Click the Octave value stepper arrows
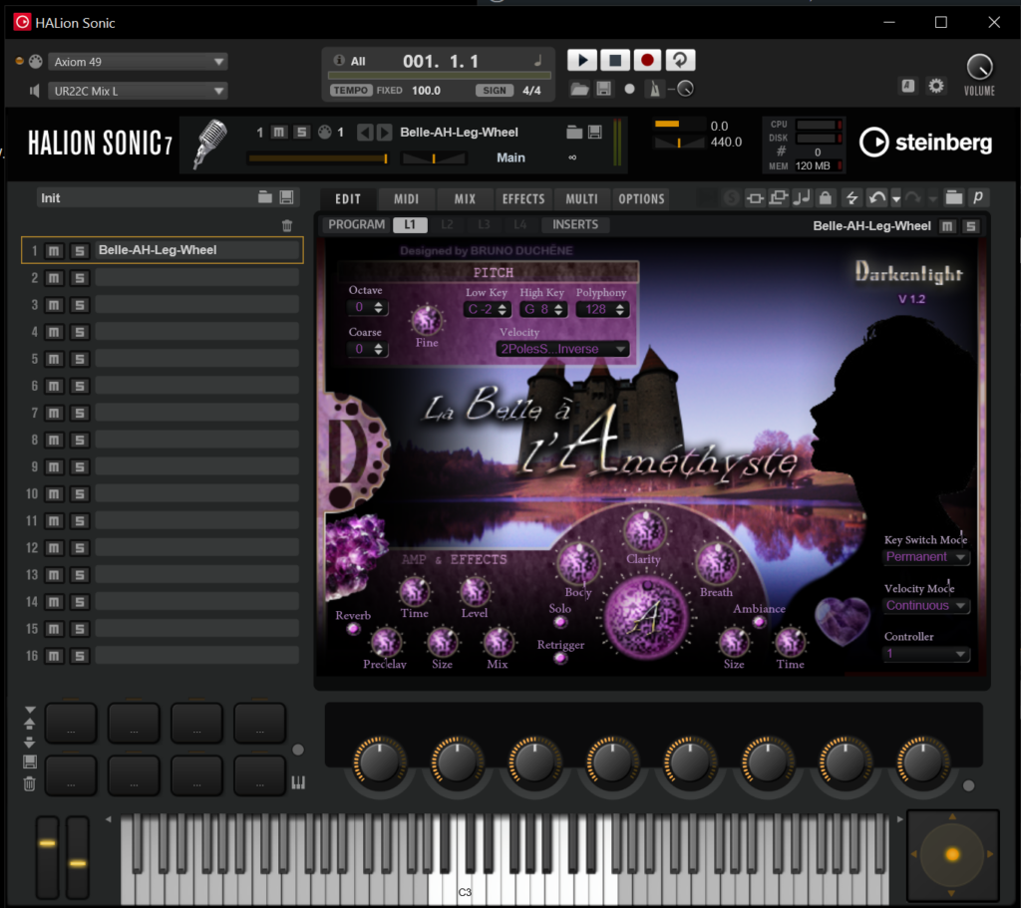 tap(378, 307)
